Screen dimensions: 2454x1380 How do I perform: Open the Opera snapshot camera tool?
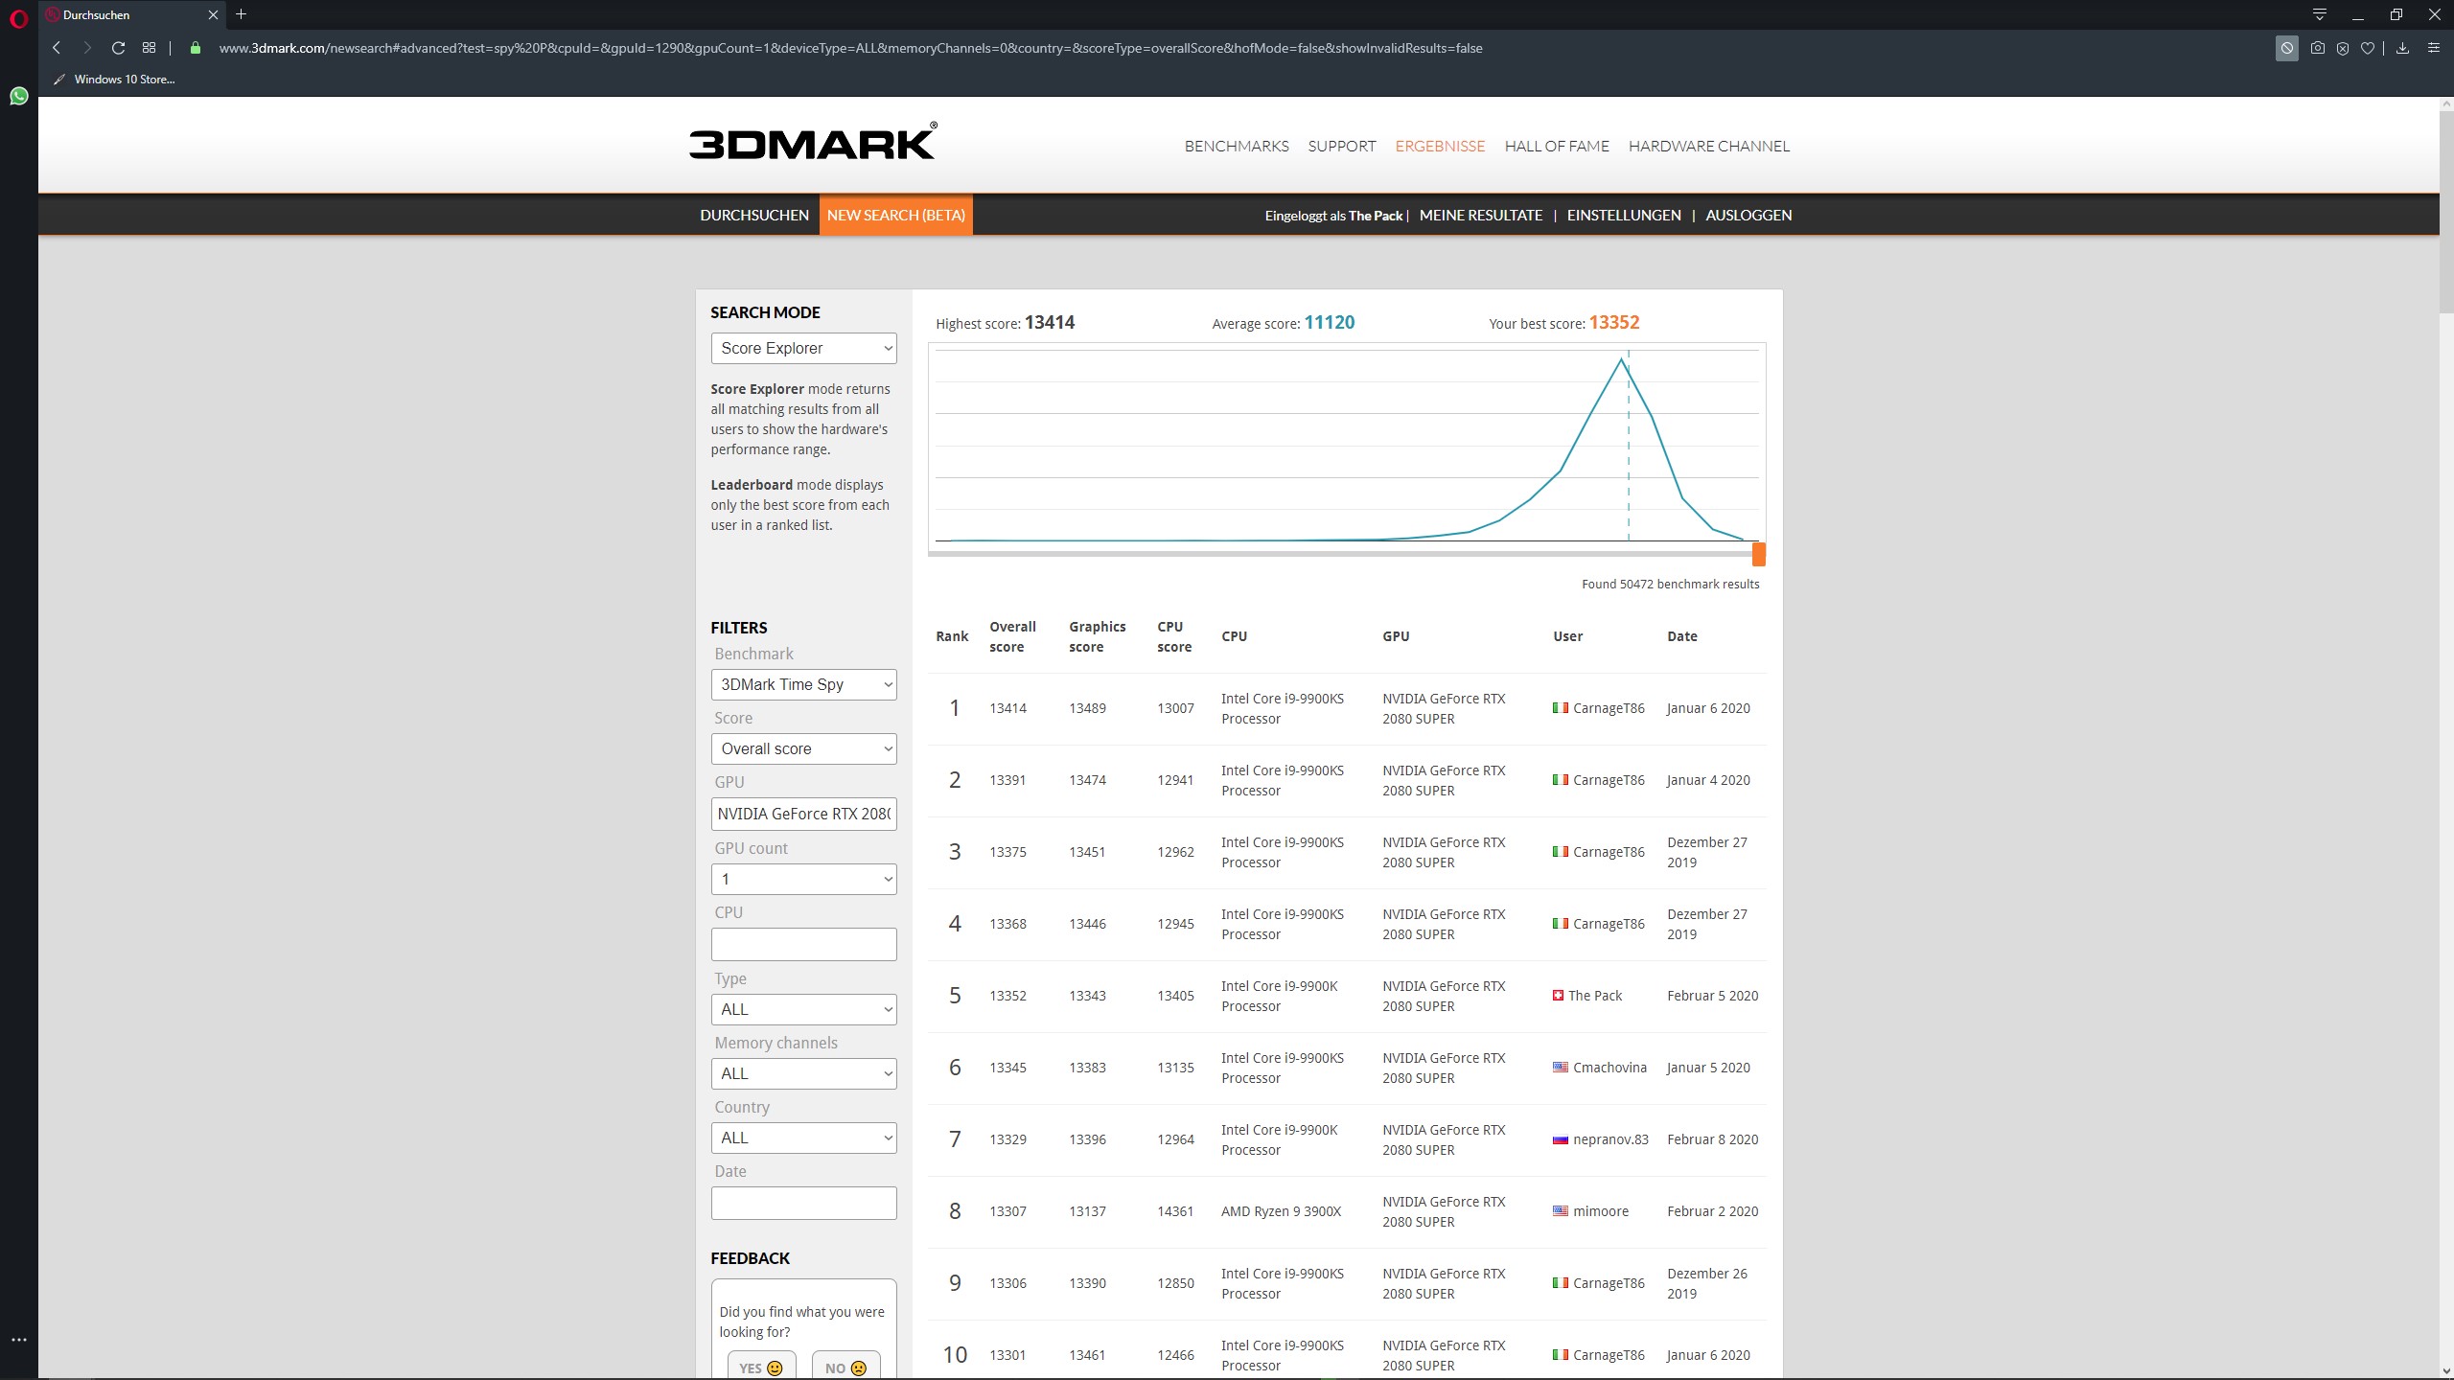[x=2317, y=48]
